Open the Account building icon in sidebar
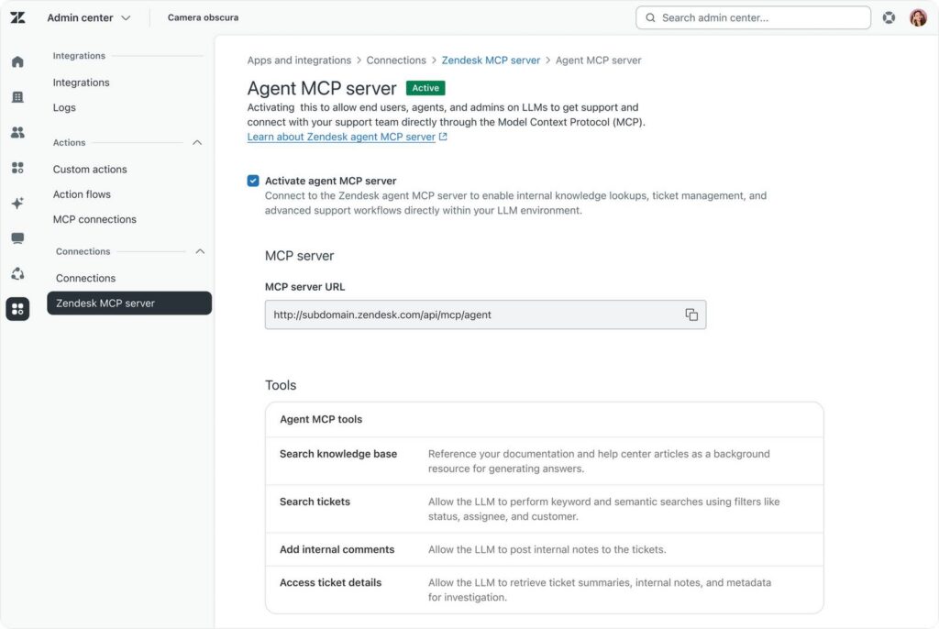Viewport: 939px width, 629px height. click(x=17, y=97)
